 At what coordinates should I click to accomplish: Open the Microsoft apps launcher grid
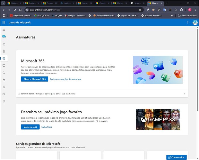pos(4,22)
